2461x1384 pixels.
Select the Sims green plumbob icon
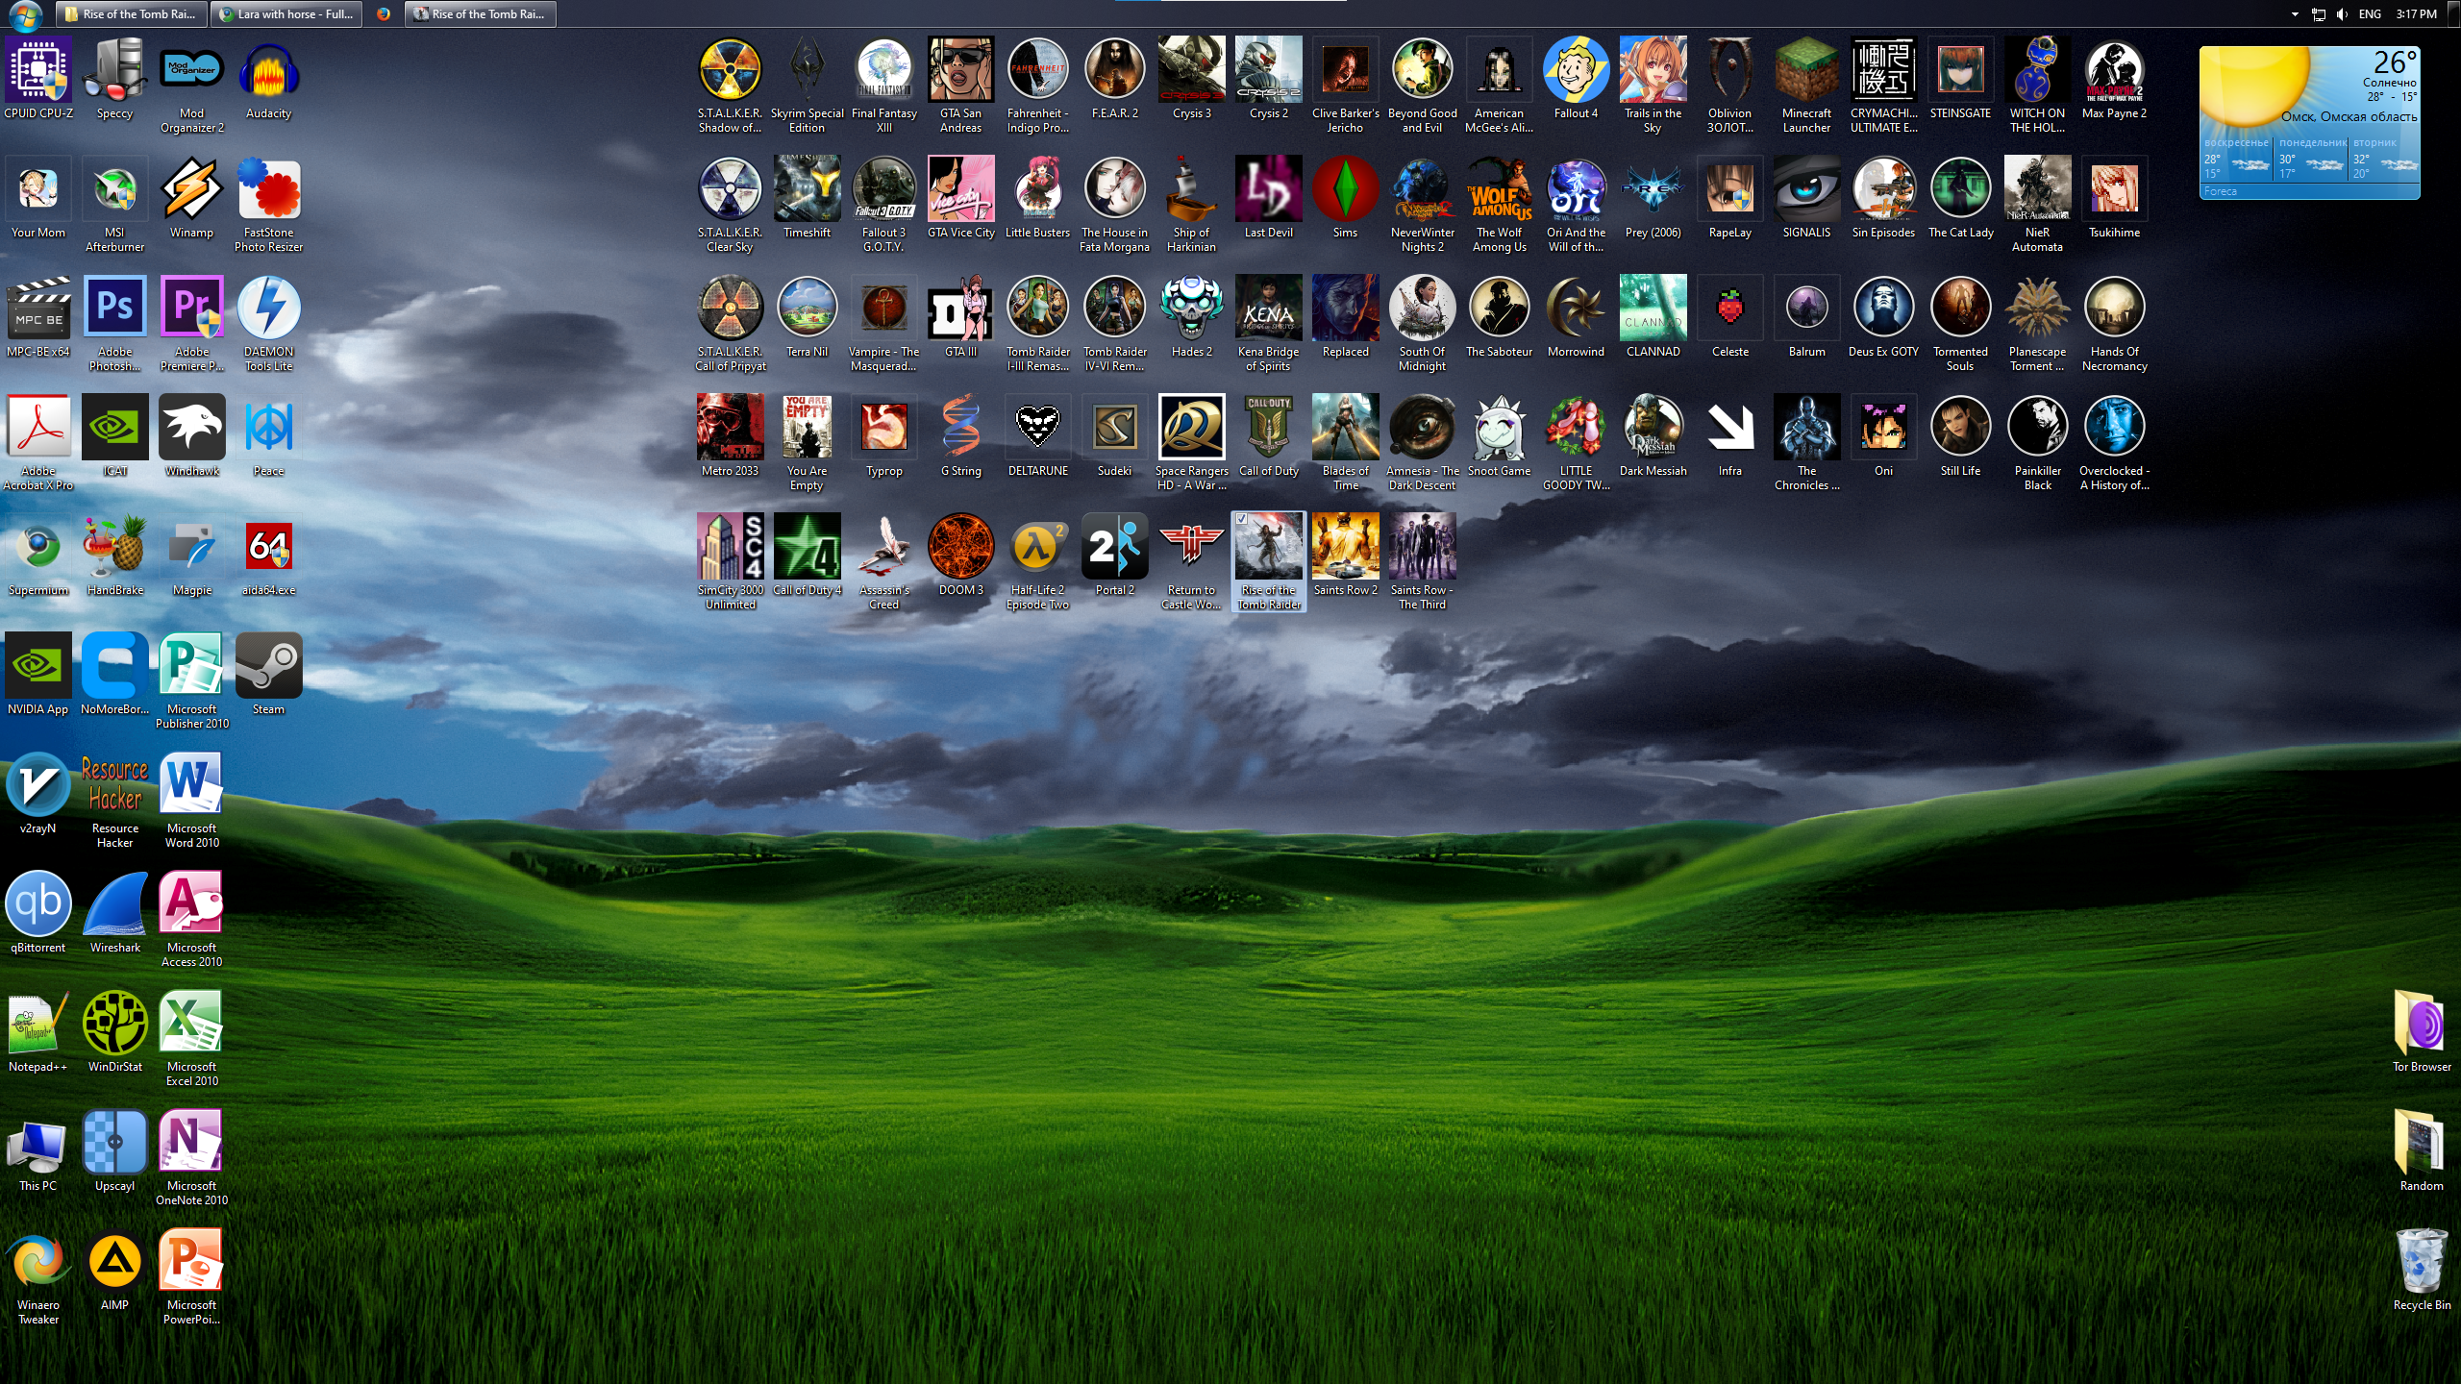(1346, 188)
